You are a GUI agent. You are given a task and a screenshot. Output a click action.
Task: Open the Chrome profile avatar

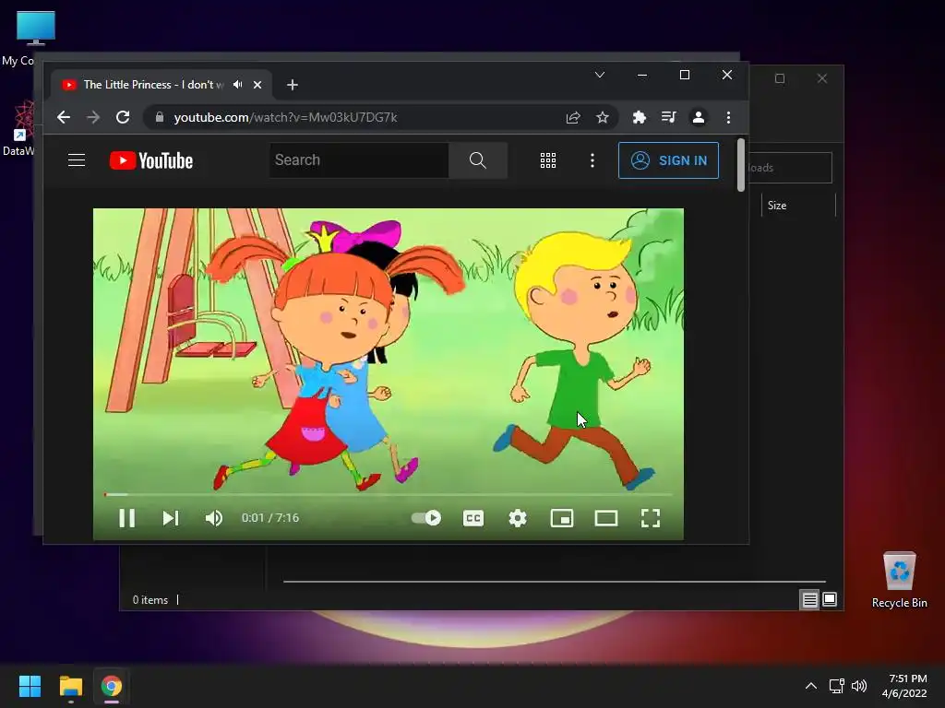[699, 117]
